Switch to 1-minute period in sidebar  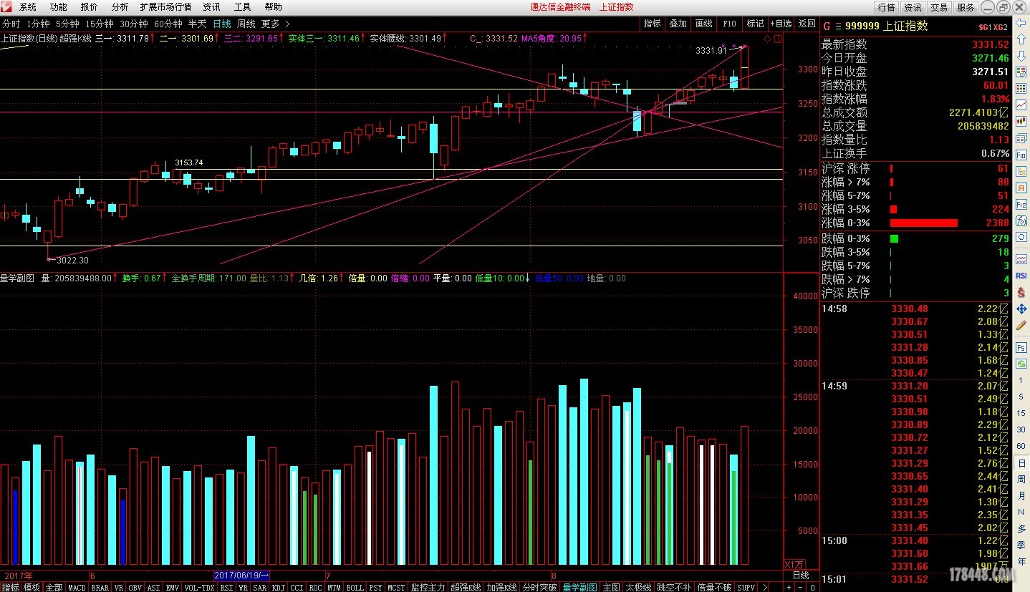click(1021, 380)
